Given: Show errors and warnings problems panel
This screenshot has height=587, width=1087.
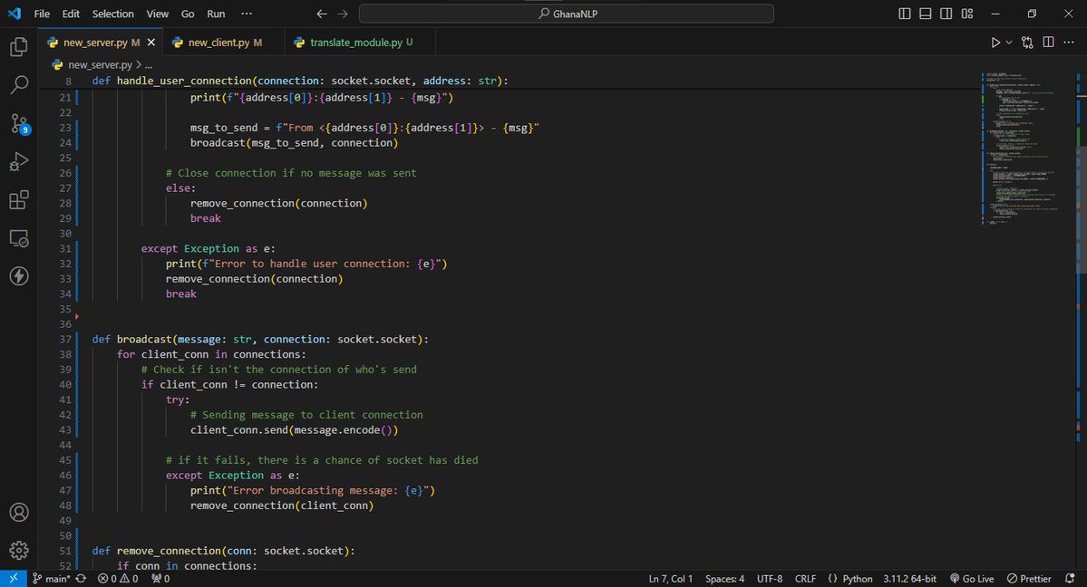Looking at the screenshot, I should tap(118, 579).
